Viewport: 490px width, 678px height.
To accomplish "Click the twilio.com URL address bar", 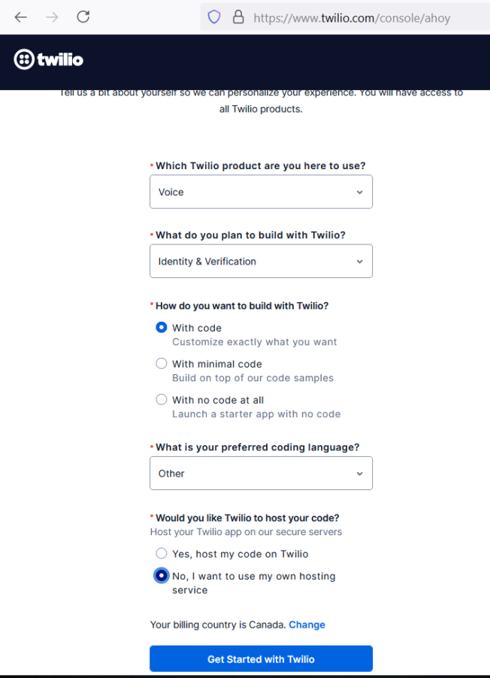I will coord(352,17).
